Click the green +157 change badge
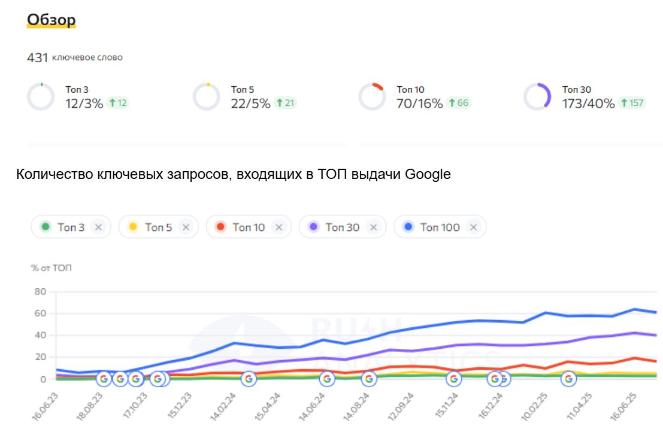Screen dimensions: 663x438 tap(632, 103)
